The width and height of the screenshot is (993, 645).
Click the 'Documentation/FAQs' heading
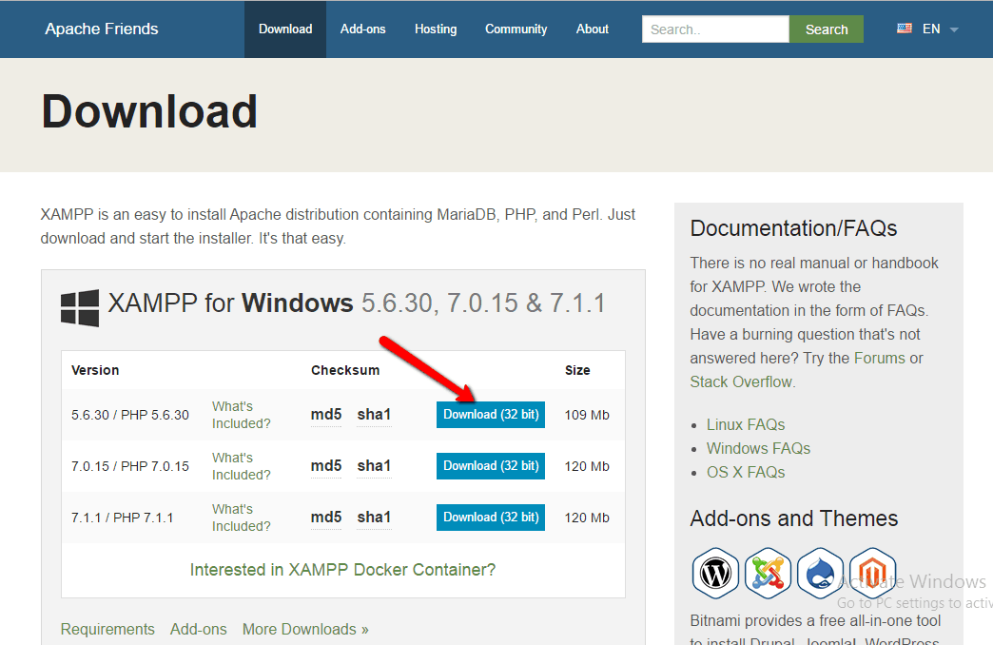click(x=793, y=228)
